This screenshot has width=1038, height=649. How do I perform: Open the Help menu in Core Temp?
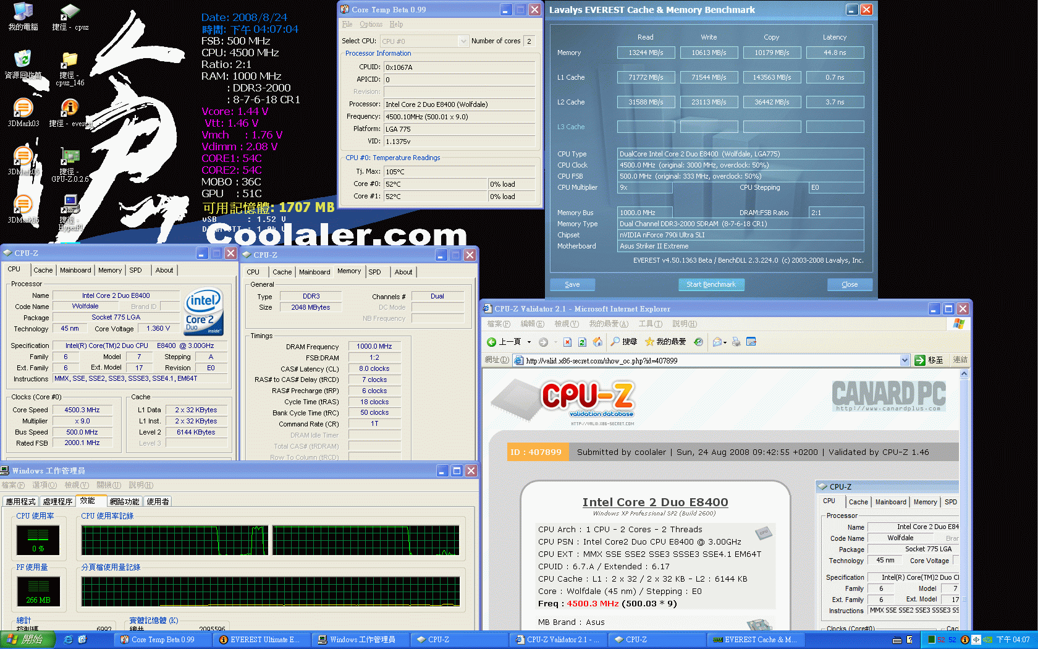click(396, 24)
